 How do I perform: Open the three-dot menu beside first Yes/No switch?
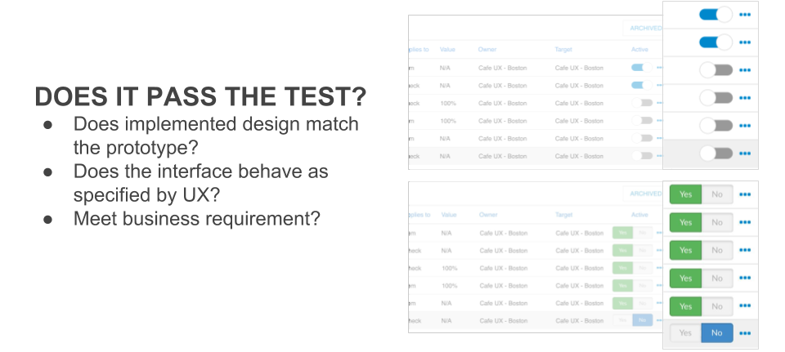[x=745, y=194]
